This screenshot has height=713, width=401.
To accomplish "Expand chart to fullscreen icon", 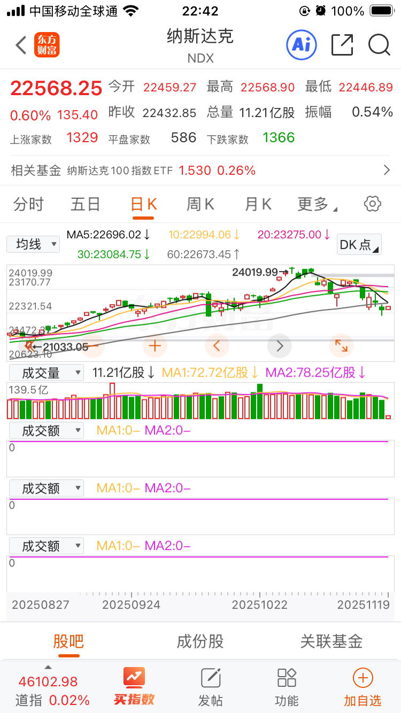I will click(341, 346).
